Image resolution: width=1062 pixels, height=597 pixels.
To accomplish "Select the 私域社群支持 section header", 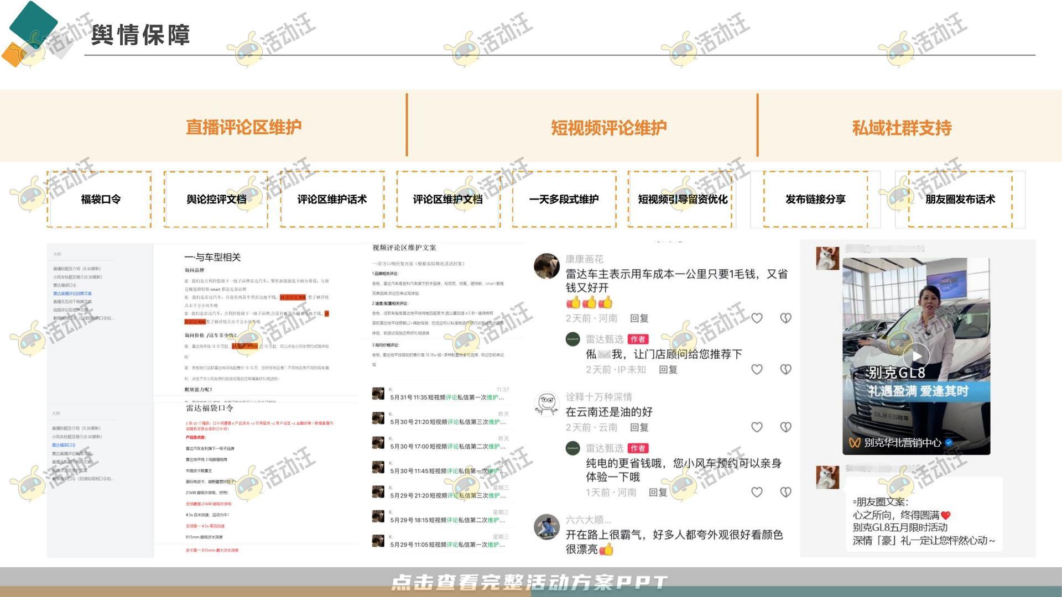I will pos(902,128).
